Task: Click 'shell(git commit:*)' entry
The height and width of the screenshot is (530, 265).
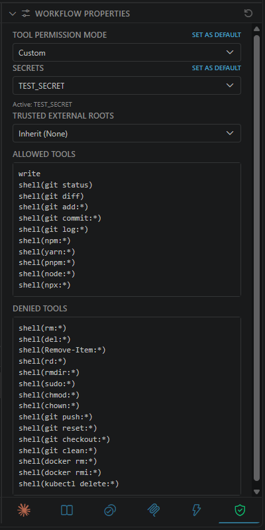Action: [60, 219]
